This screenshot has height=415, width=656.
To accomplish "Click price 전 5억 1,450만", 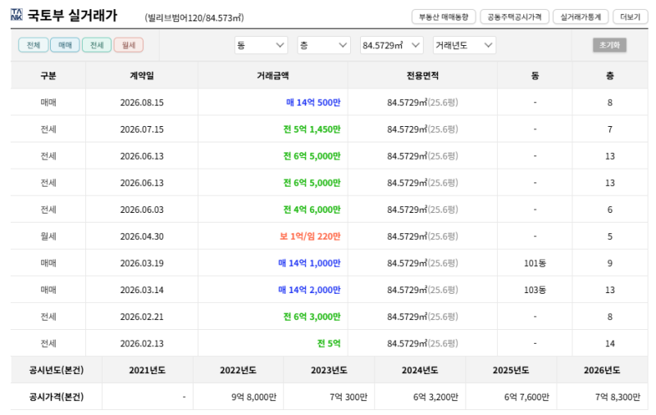I will (x=312, y=129).
